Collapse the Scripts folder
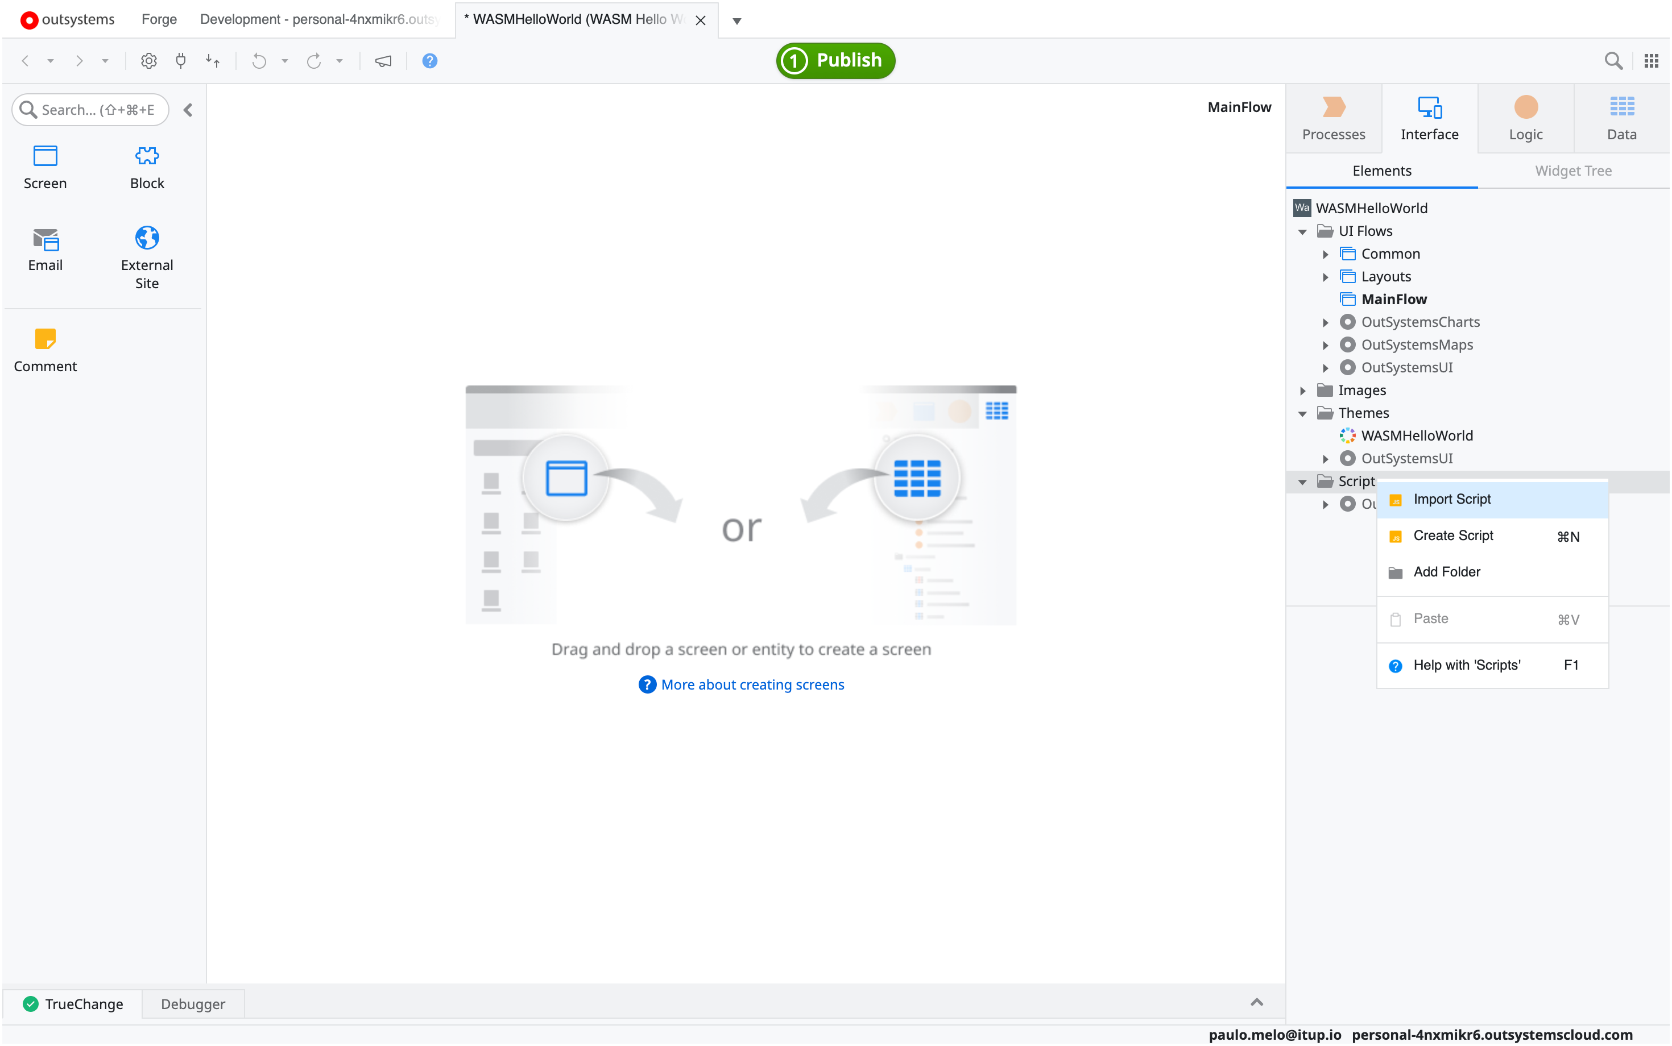 point(1302,482)
